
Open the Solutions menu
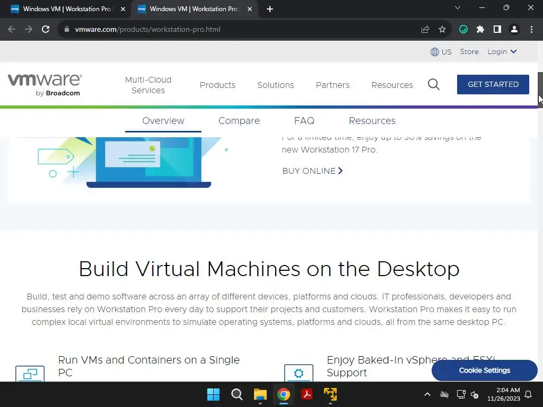(x=276, y=85)
